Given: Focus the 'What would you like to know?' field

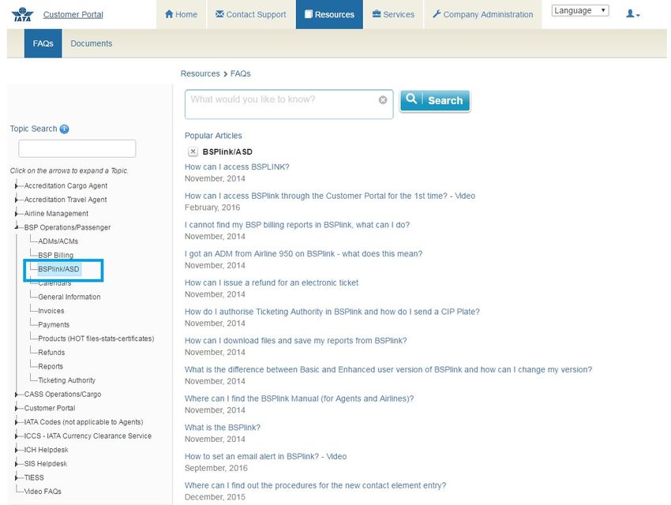Looking at the screenshot, I should pyautogui.click(x=289, y=104).
